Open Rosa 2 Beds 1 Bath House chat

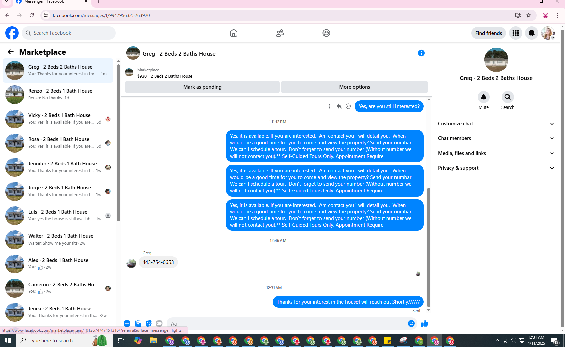coord(58,143)
